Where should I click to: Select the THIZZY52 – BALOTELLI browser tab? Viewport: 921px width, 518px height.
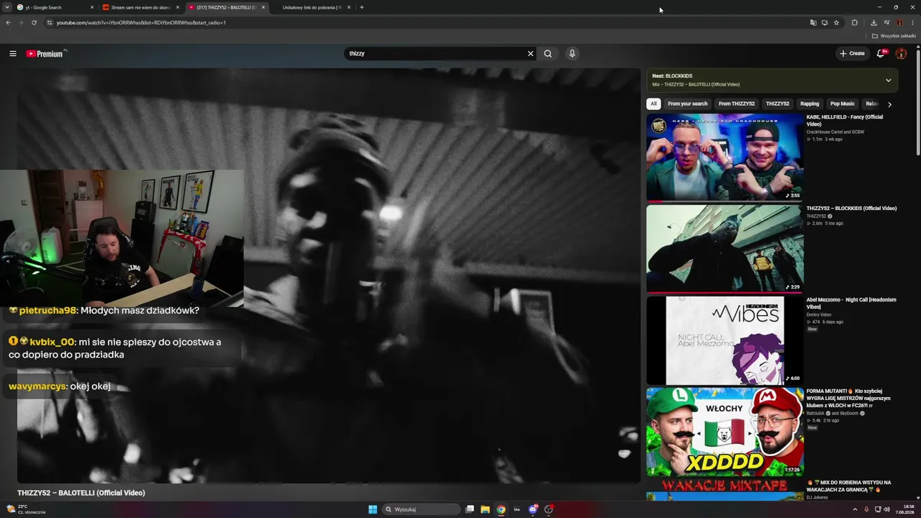226,7
